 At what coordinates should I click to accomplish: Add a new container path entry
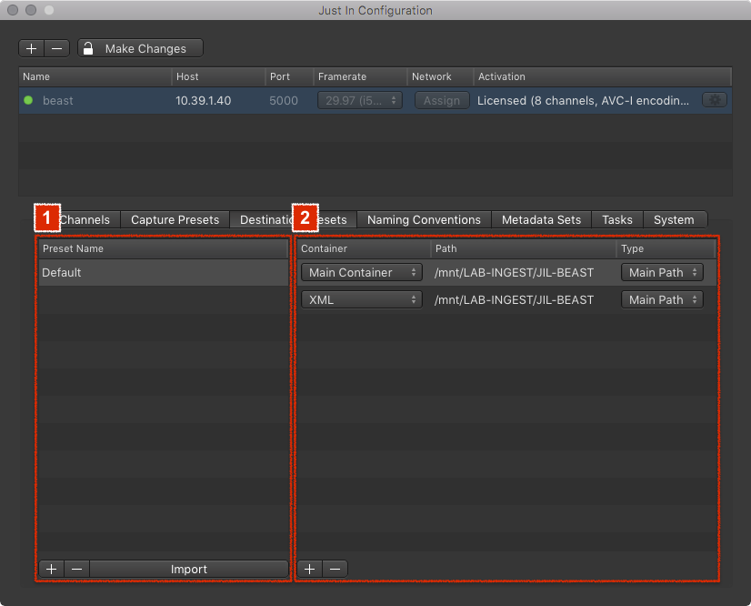pos(310,569)
